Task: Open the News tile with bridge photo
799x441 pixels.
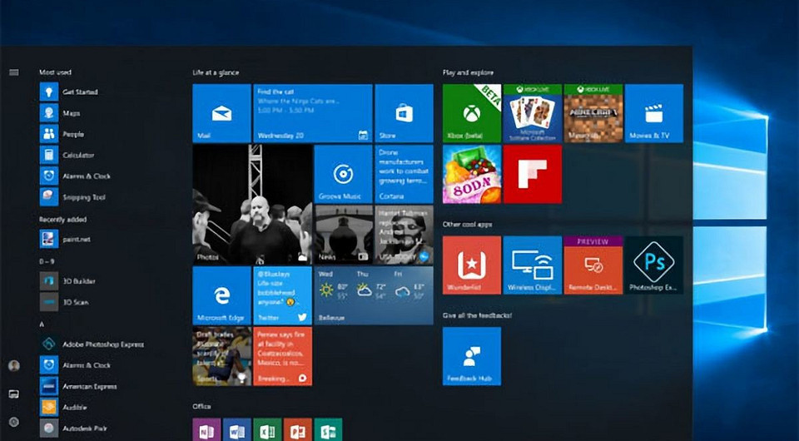Action: (x=343, y=235)
